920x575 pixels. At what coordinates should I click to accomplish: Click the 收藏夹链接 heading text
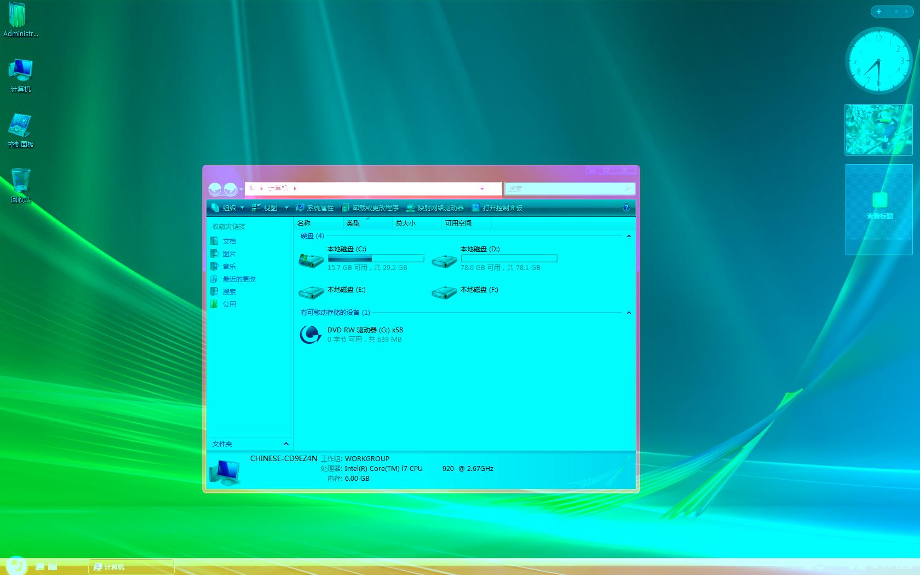(229, 226)
